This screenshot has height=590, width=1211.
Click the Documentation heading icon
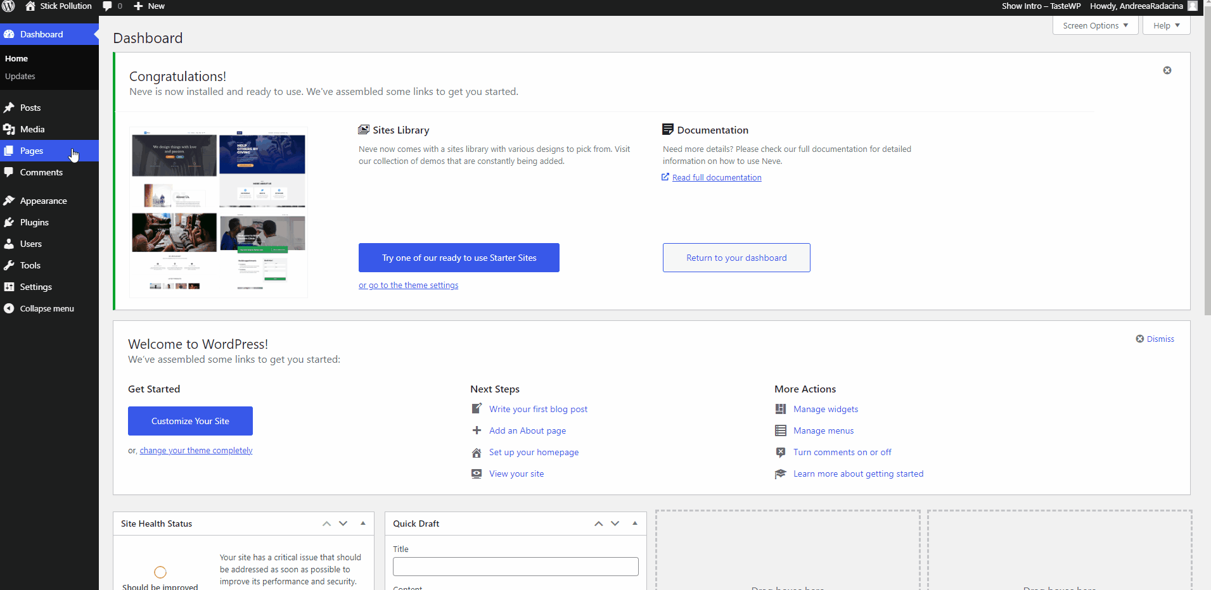tap(668, 130)
